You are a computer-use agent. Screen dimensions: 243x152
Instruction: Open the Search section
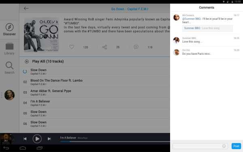pos(9,68)
